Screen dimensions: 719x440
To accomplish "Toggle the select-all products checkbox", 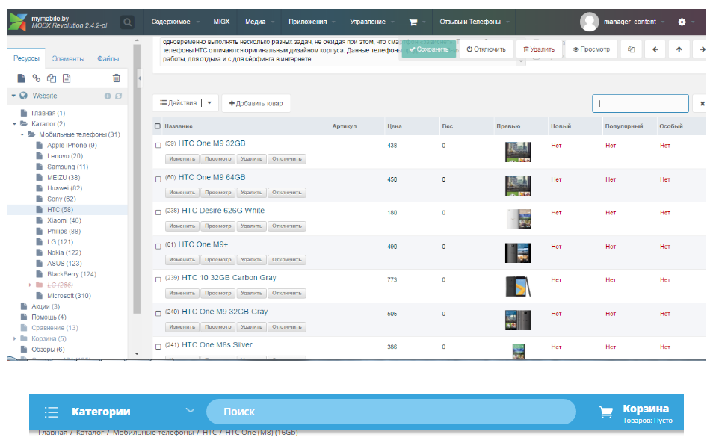I will point(158,126).
